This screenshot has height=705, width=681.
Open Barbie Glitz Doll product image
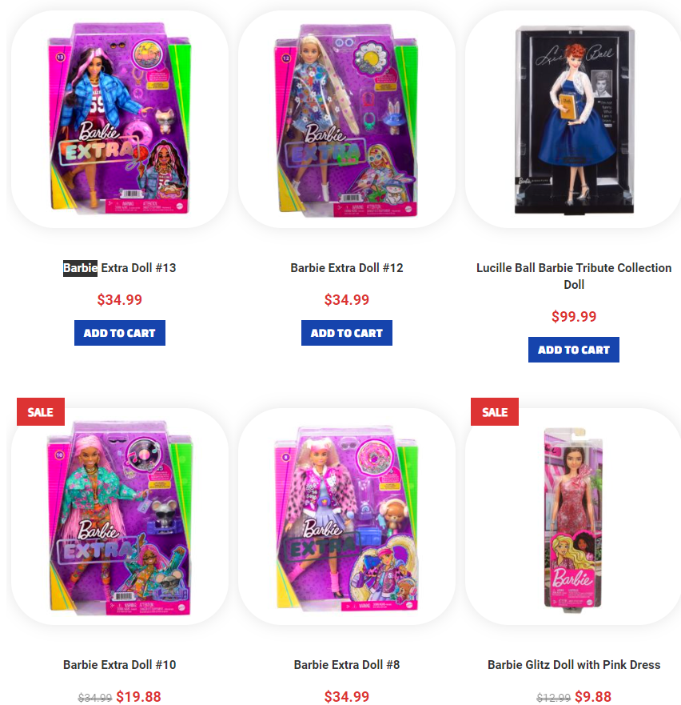(x=574, y=517)
